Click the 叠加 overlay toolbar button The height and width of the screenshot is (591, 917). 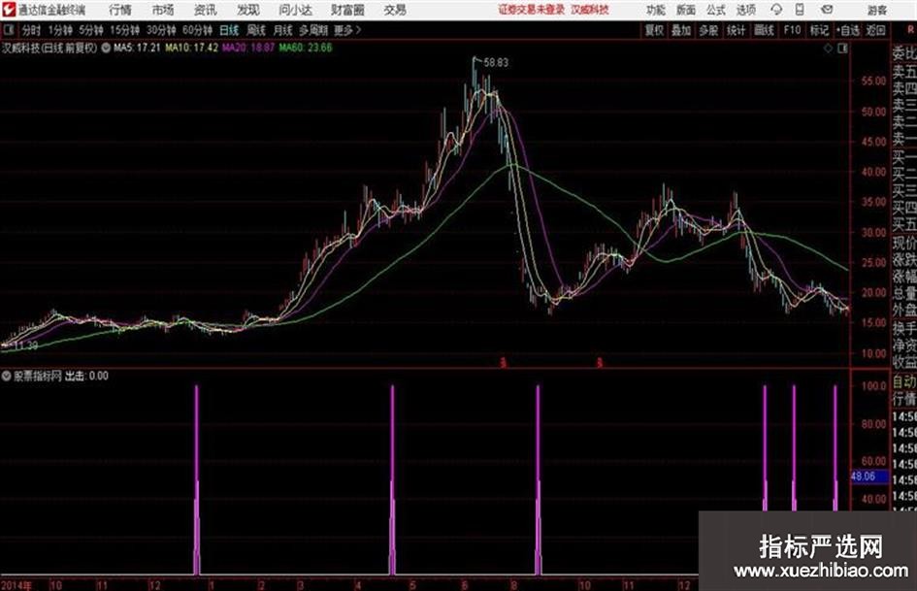pos(681,30)
